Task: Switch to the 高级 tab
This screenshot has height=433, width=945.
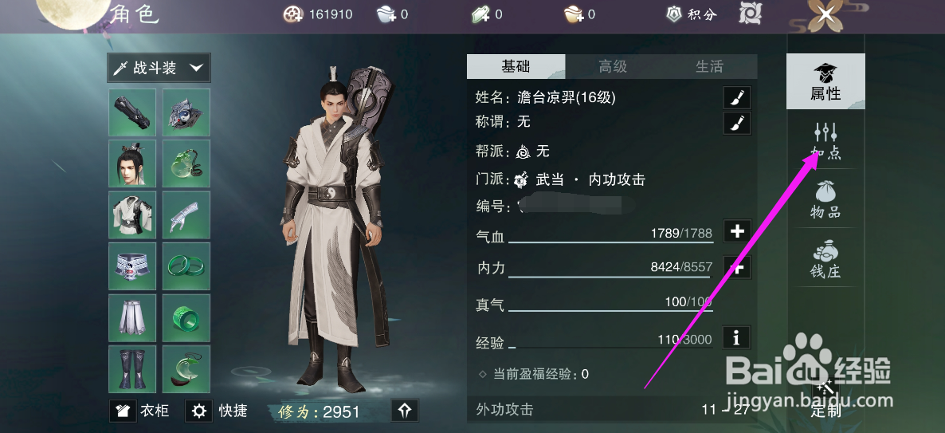Action: 613,66
